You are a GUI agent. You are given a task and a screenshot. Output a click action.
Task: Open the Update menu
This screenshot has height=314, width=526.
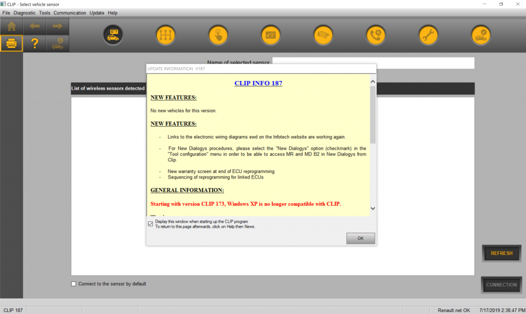pos(97,13)
